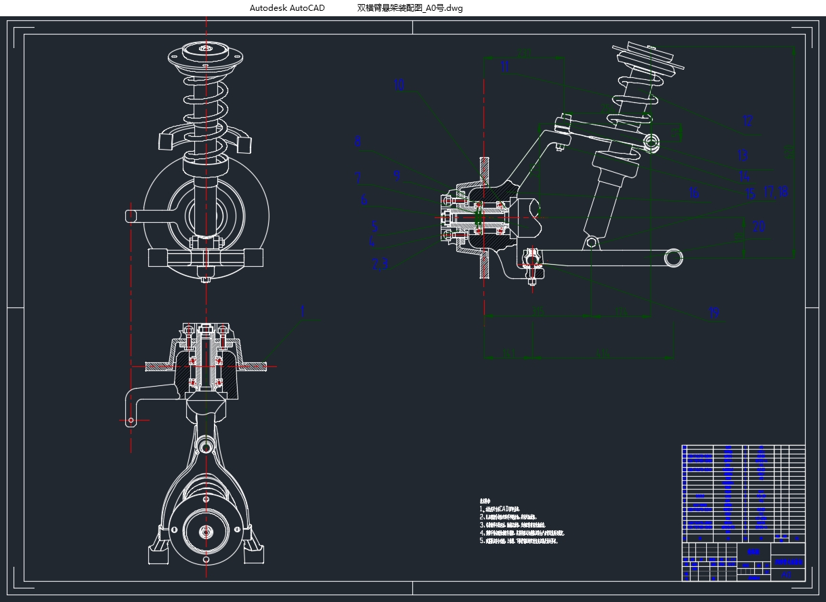Select the lower control arm end bushing circle
The image size is (826, 602).
pyautogui.click(x=674, y=257)
